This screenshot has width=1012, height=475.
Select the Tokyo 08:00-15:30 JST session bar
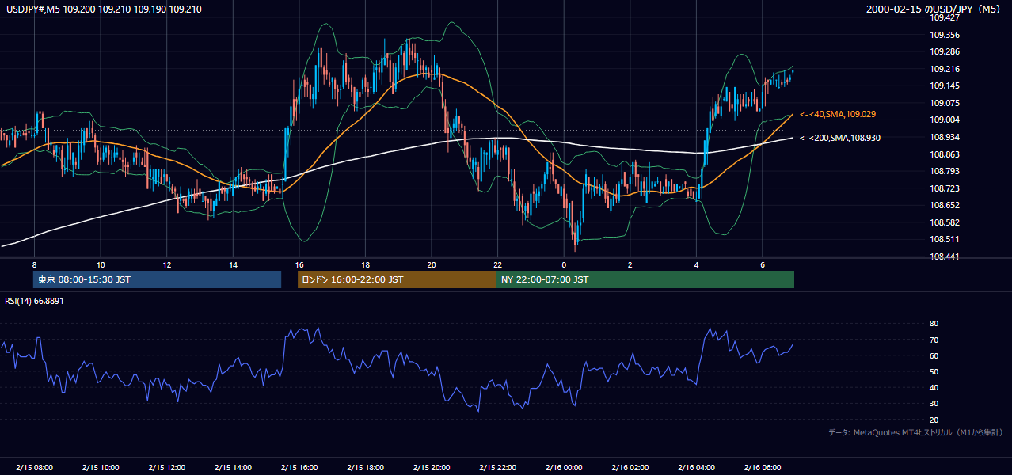coord(157,279)
